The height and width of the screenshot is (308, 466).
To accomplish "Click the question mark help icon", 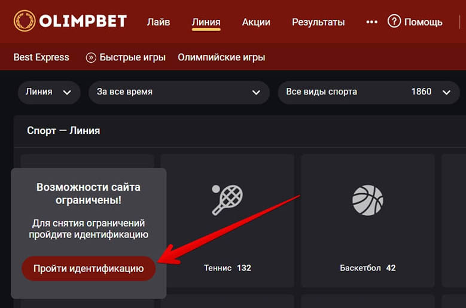I will point(394,22).
